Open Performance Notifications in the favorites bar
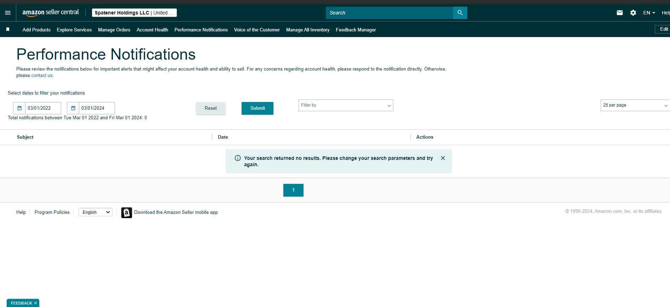This screenshot has width=670, height=307. (x=201, y=30)
